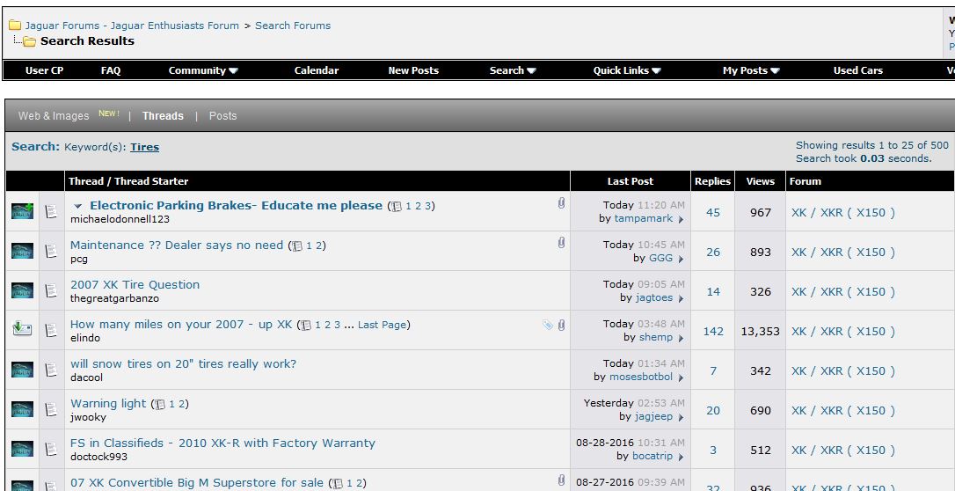Click the tag icon on How many miles thread
Screen dimensions: 955x491
548,326
